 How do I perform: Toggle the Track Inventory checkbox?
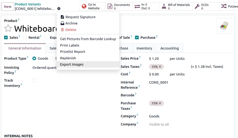pyautogui.click(x=34, y=80)
